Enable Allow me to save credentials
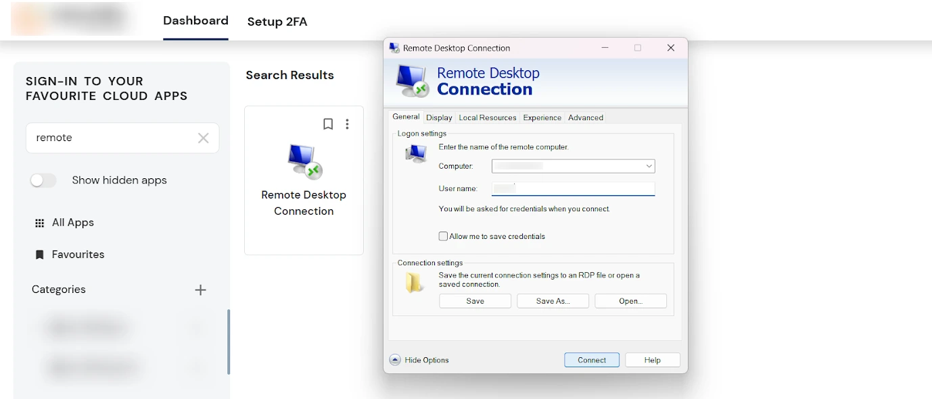The width and height of the screenshot is (932, 399). point(443,236)
